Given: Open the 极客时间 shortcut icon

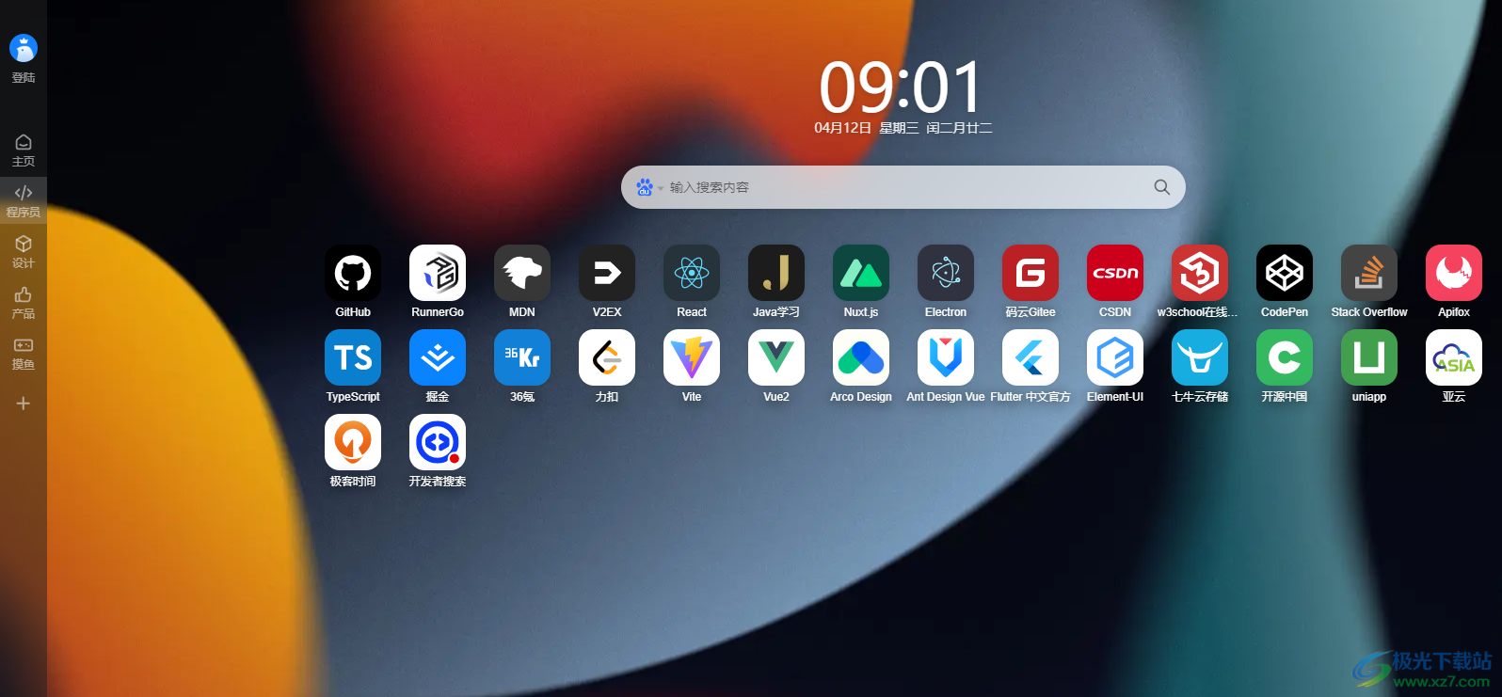Looking at the screenshot, I should (x=353, y=442).
